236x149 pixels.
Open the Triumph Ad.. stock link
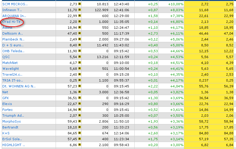13,116
